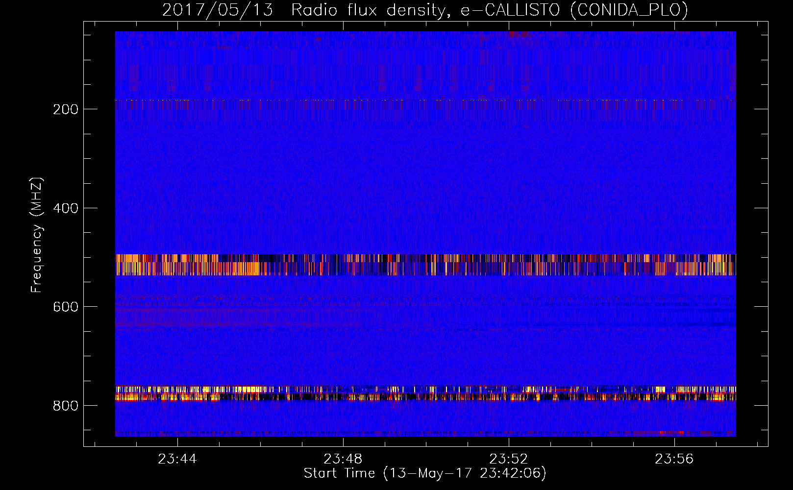The image size is (793, 490).
Task: Click the 23:48 time tick label
Action: point(343,459)
